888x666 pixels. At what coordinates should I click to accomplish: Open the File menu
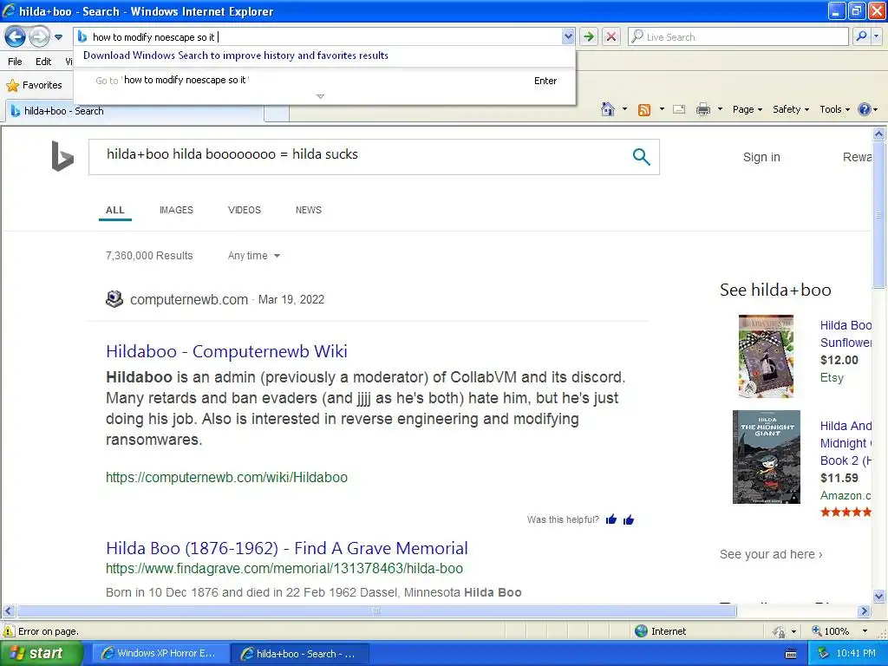click(x=16, y=62)
